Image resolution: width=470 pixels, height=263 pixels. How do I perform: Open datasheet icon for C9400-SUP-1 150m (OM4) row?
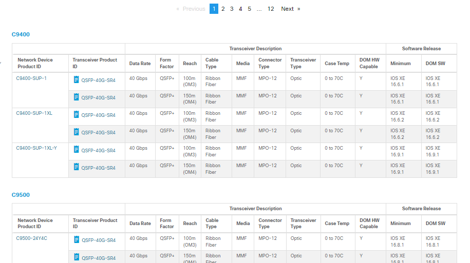pyautogui.click(x=76, y=97)
